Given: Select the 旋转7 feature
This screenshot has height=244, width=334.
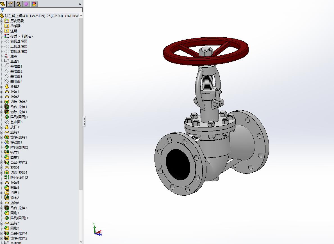Looking at the screenshot, I should tap(15, 223).
